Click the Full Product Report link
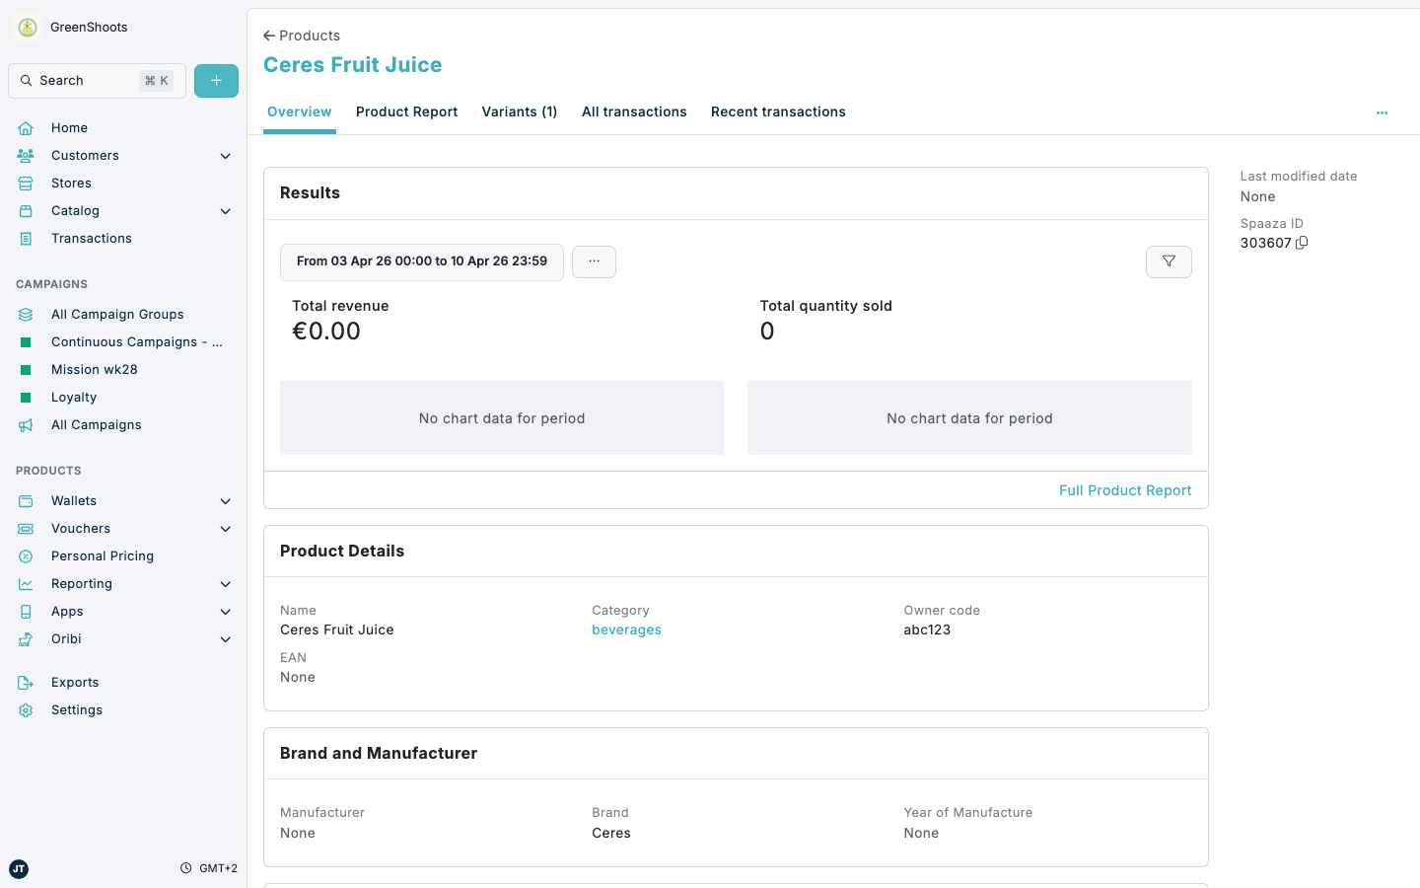 (x=1125, y=489)
